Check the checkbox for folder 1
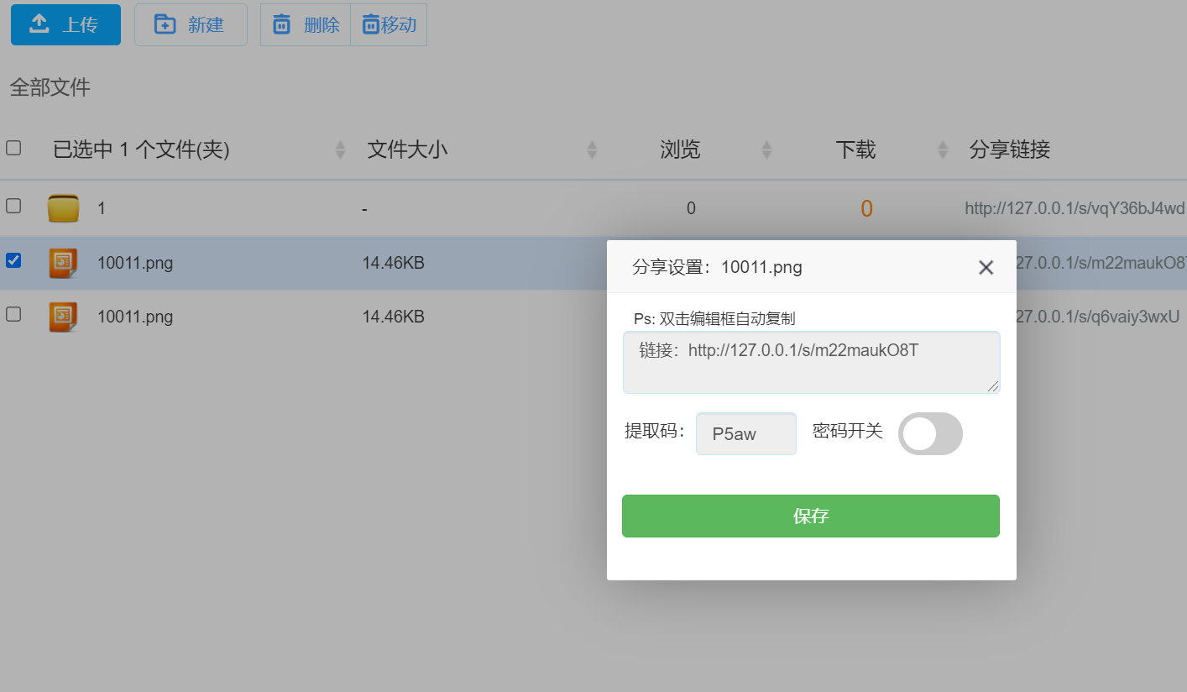Viewport: 1187px width, 692px height. [13, 206]
